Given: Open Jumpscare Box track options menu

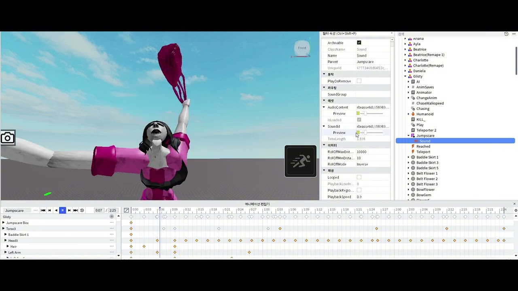Looking at the screenshot, I should 112,223.
